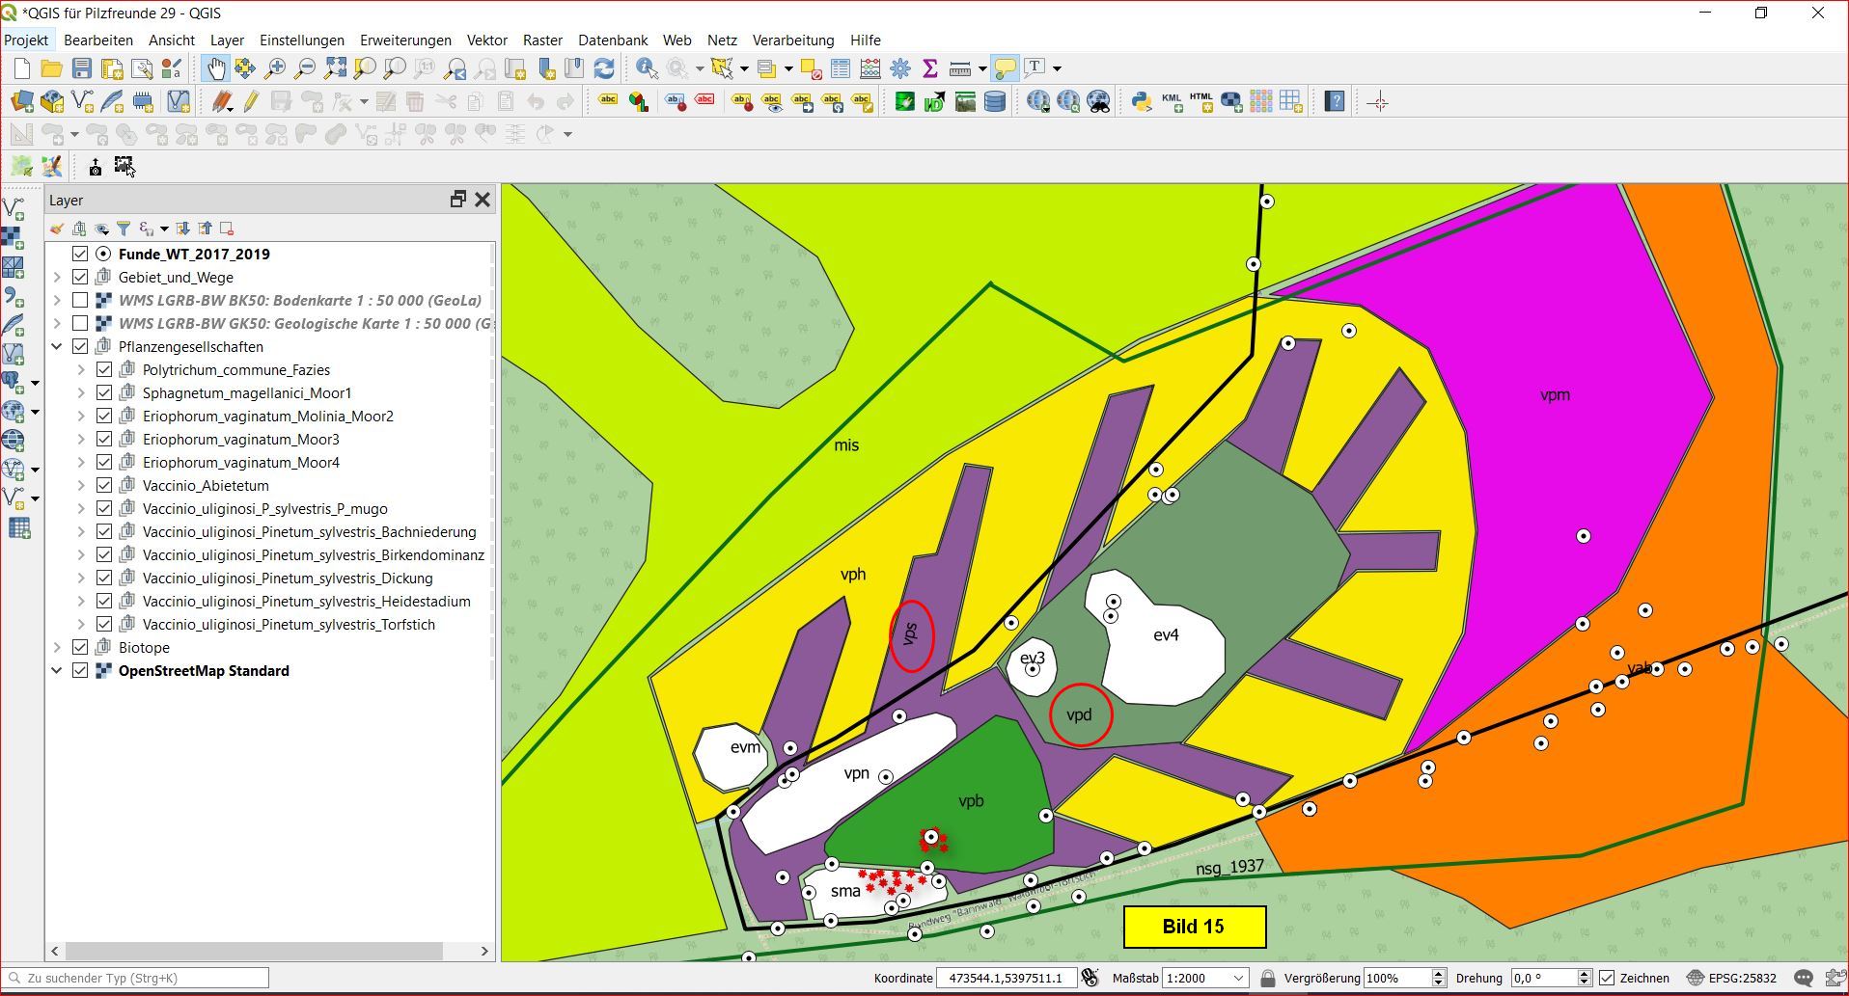Open the attribute table icon

click(841, 68)
